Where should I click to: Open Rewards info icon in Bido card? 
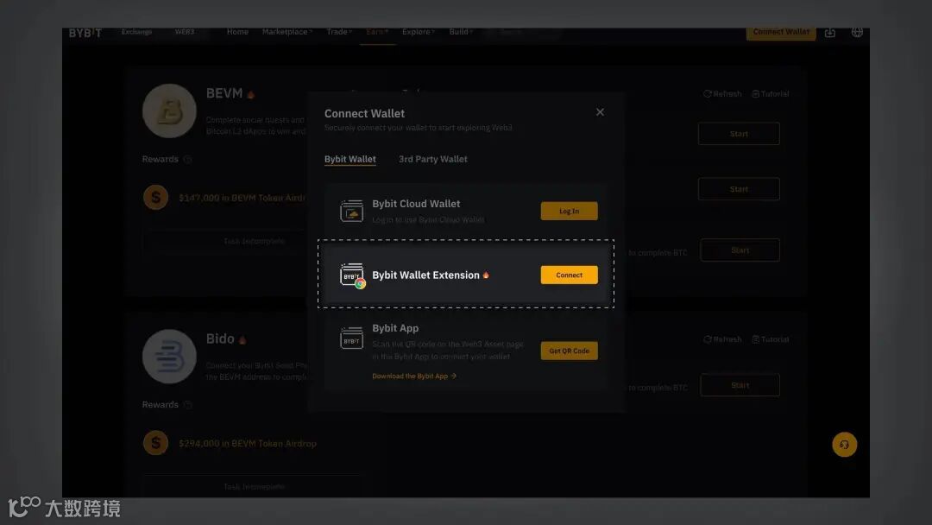(x=188, y=405)
